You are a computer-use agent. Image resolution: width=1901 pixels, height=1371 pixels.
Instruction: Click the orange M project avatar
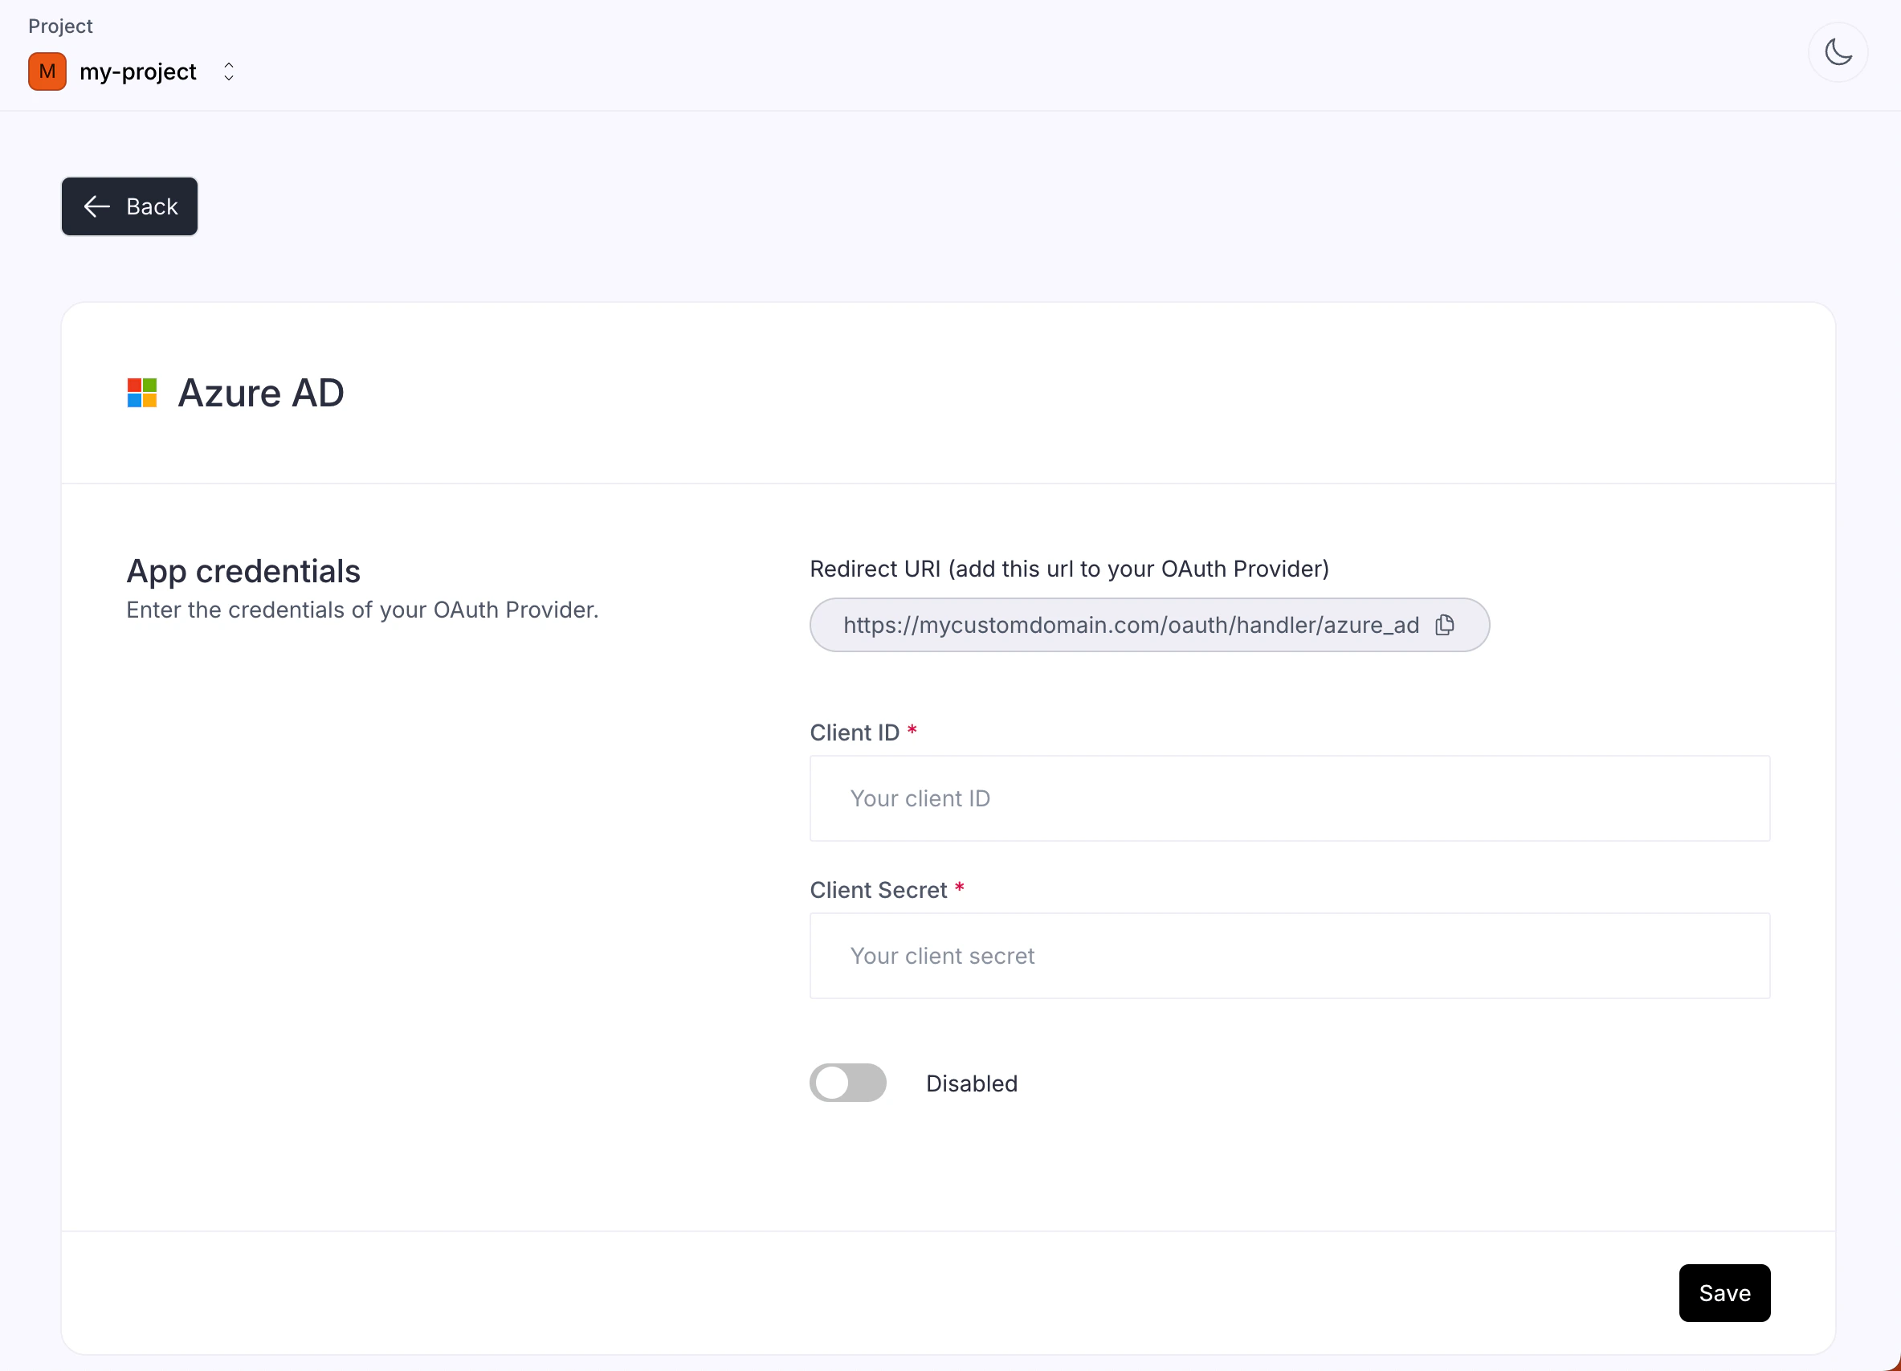click(x=47, y=71)
